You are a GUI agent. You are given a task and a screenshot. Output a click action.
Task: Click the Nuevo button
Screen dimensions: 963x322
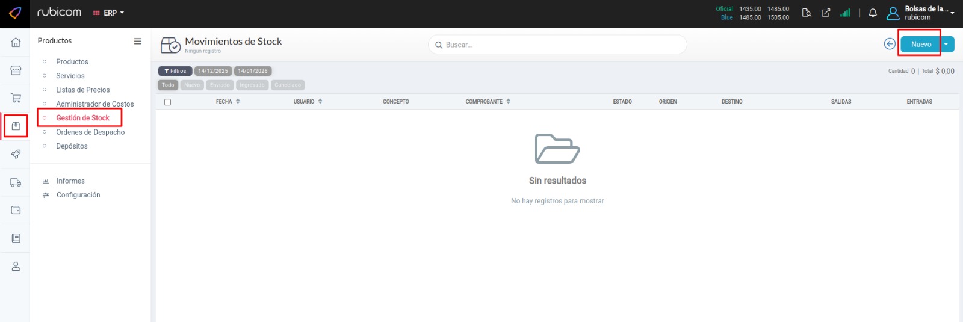[x=920, y=44]
